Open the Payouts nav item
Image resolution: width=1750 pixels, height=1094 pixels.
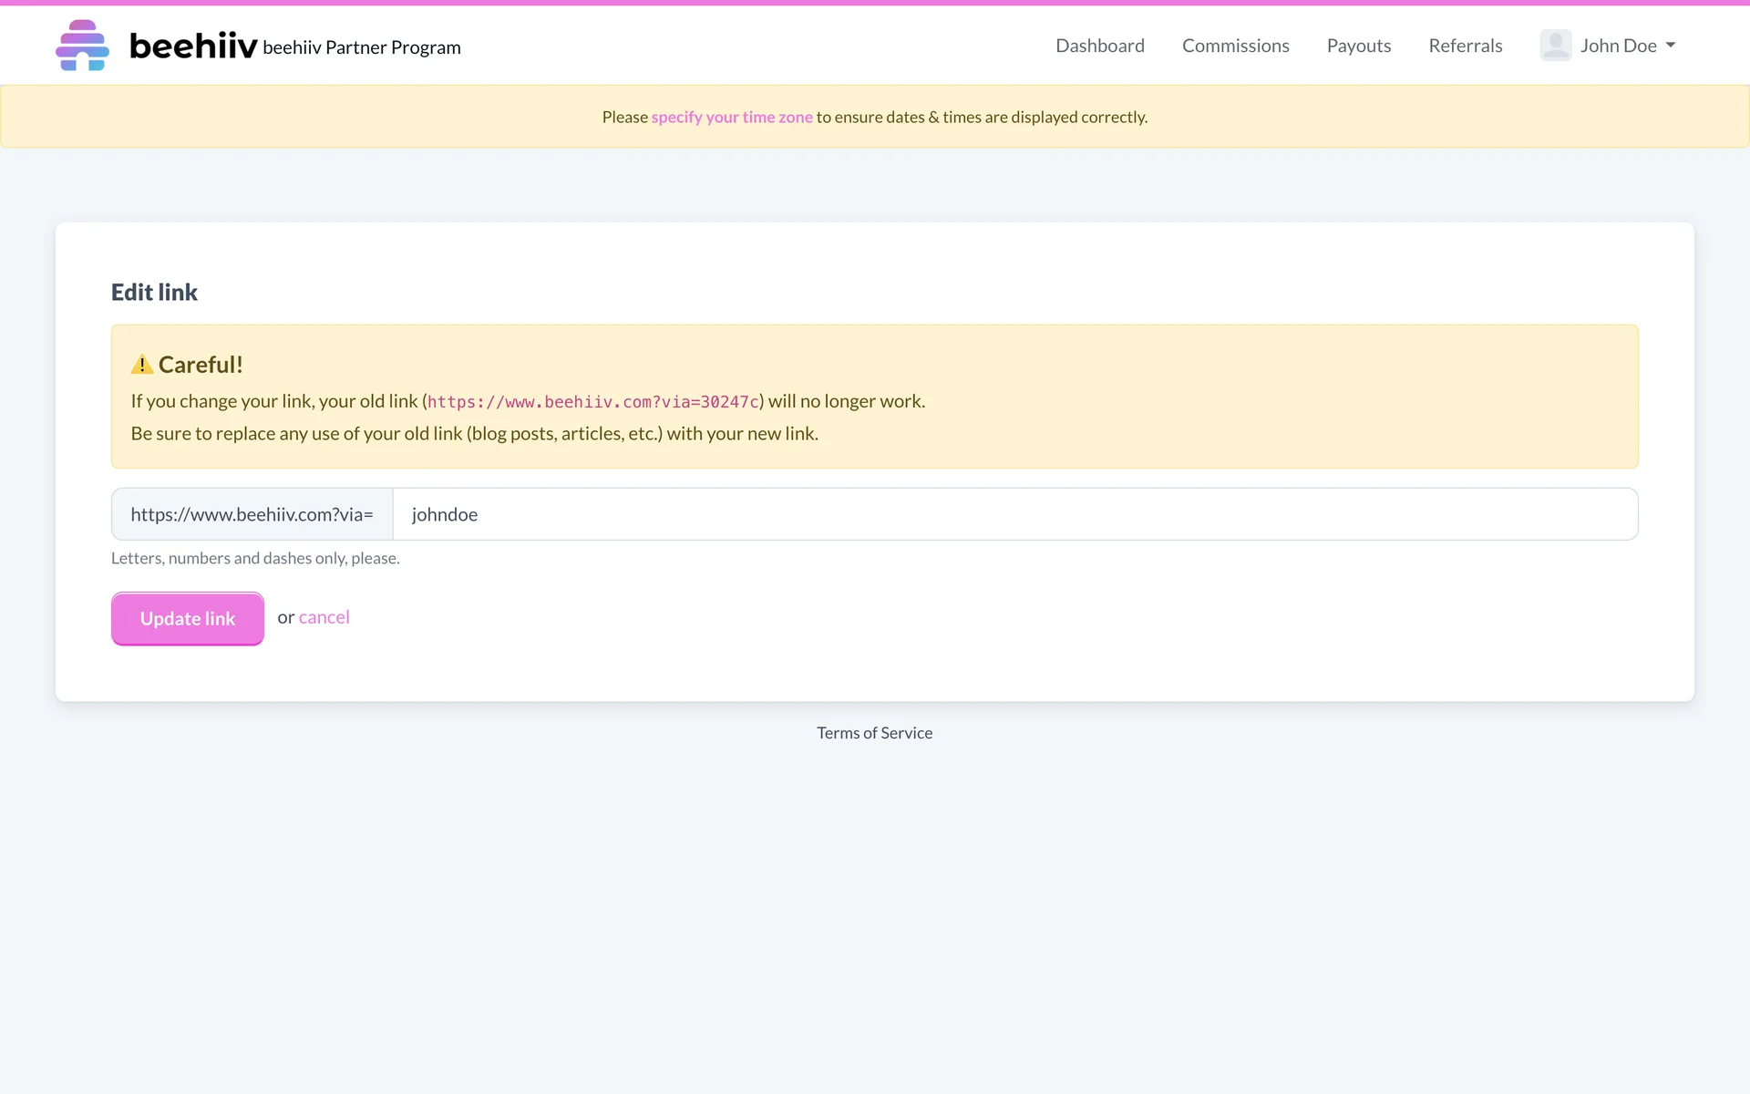1358,46
